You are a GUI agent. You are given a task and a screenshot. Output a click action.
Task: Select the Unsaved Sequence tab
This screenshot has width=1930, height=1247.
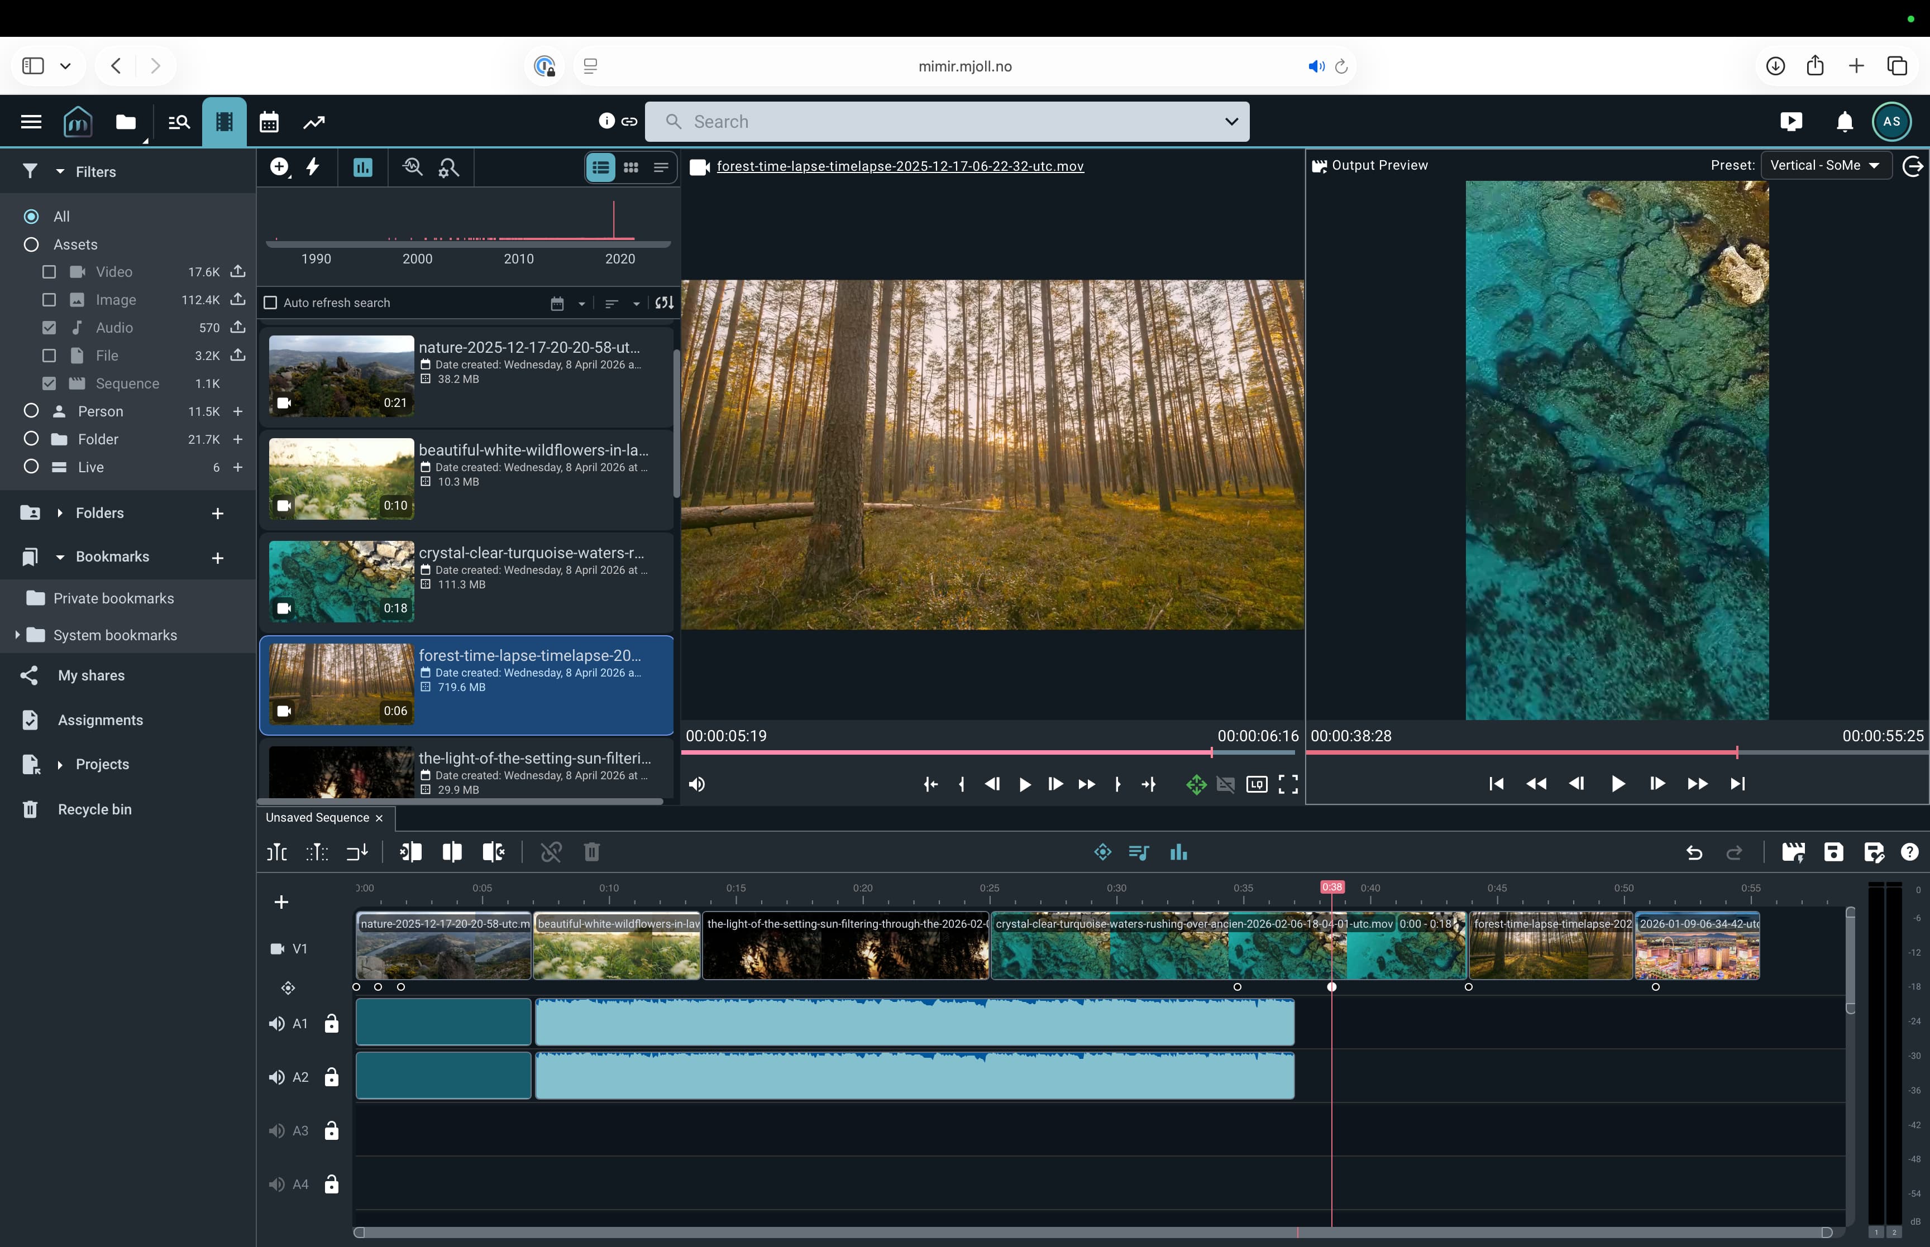[x=318, y=818]
